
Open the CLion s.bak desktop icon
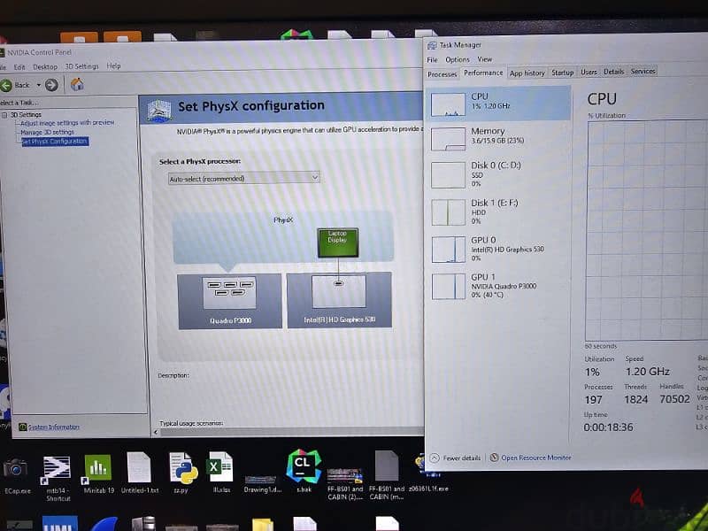tap(304, 471)
